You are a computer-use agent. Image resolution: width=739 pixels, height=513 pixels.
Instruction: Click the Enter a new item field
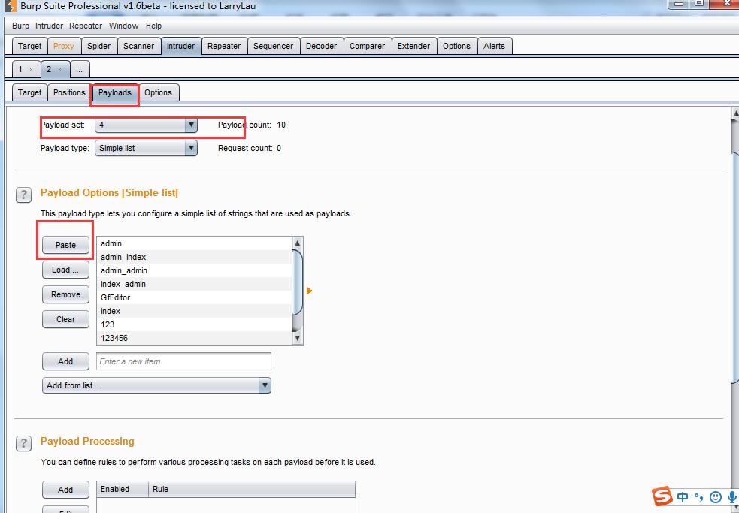pos(183,361)
